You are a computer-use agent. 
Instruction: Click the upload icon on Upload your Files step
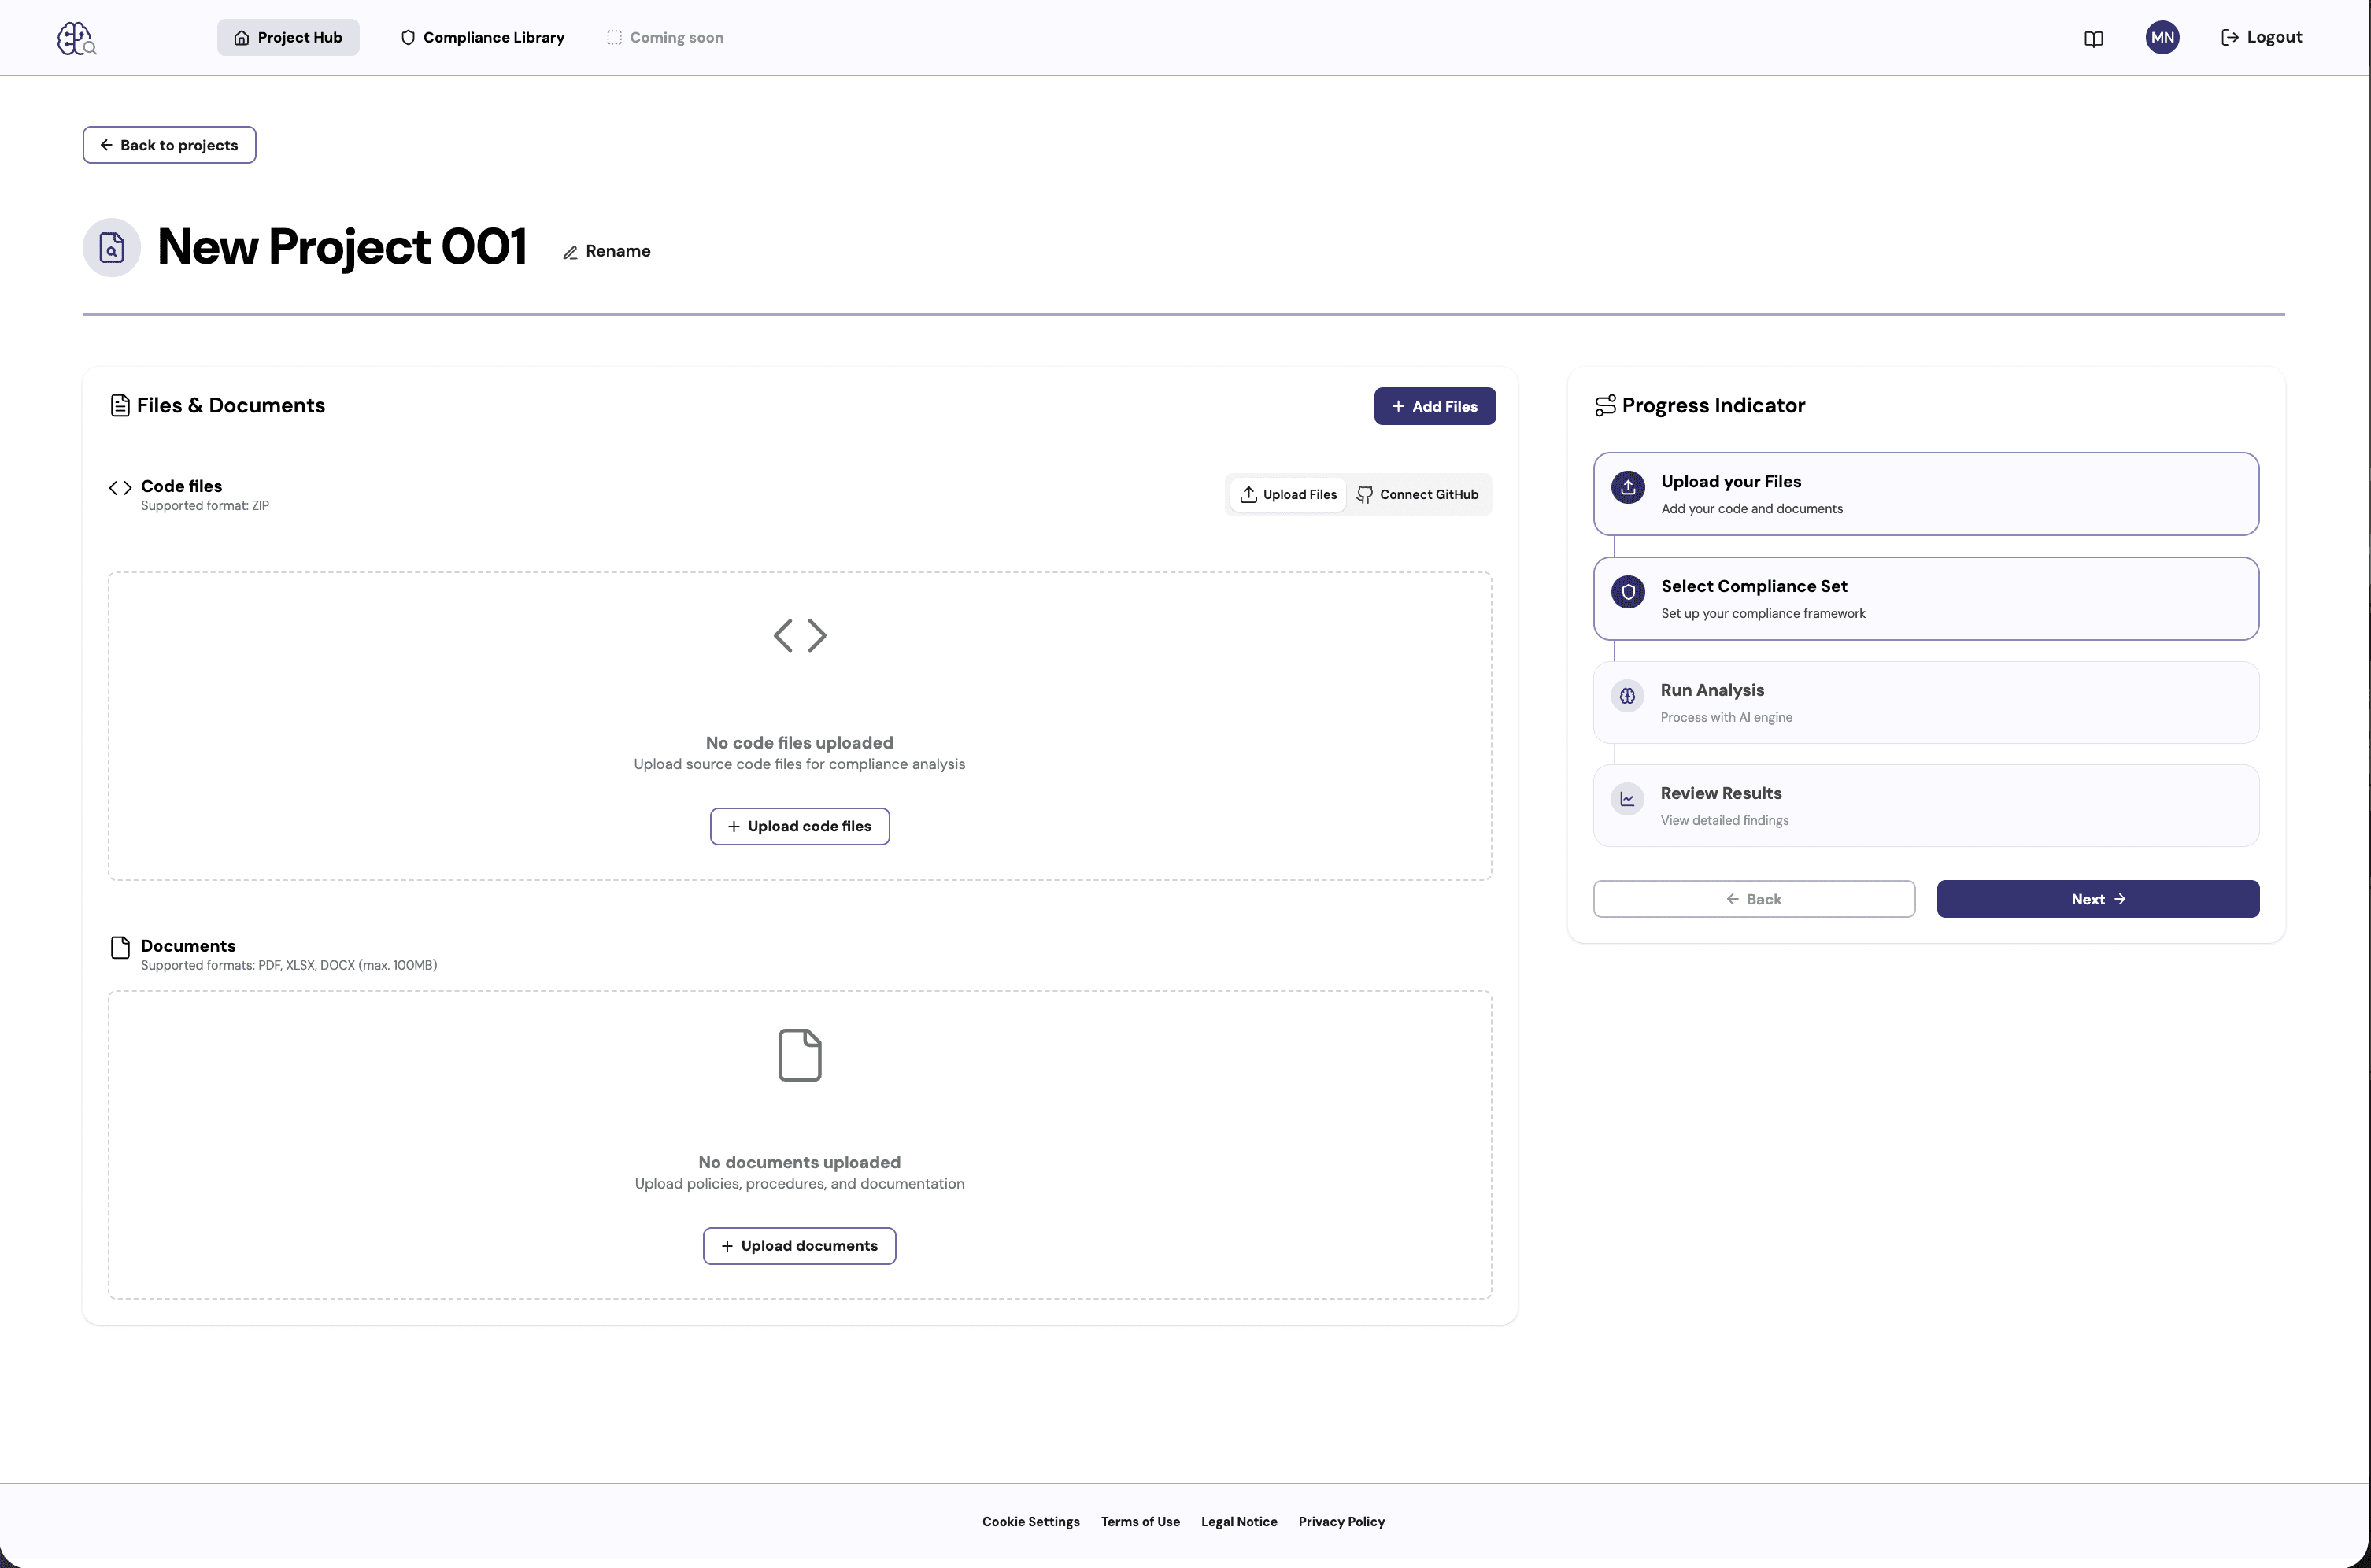pyautogui.click(x=1627, y=487)
